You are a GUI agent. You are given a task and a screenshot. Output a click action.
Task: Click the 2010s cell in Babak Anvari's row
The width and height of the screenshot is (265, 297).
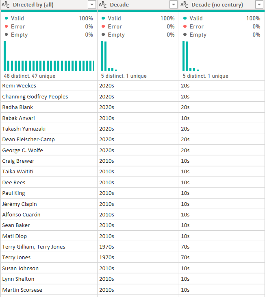(x=106, y=118)
